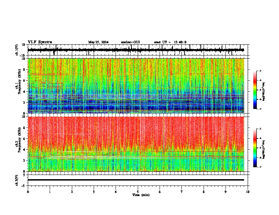Viewport: 279px width, 215px height.
Task: Click the 'Time (min)' axis label
Action: pyautogui.click(x=141, y=195)
